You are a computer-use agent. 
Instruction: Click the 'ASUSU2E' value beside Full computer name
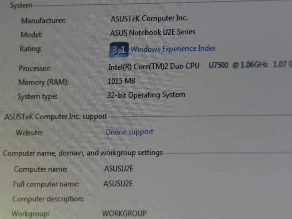pos(118,184)
